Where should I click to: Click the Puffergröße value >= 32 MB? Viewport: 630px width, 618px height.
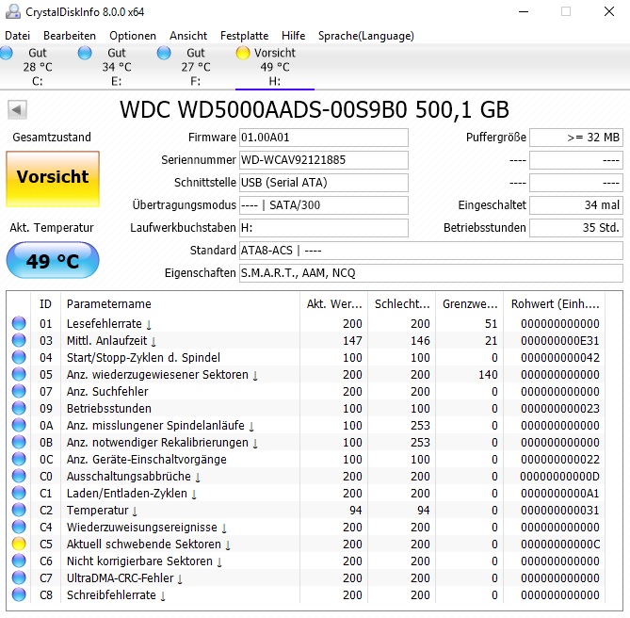tap(576, 138)
